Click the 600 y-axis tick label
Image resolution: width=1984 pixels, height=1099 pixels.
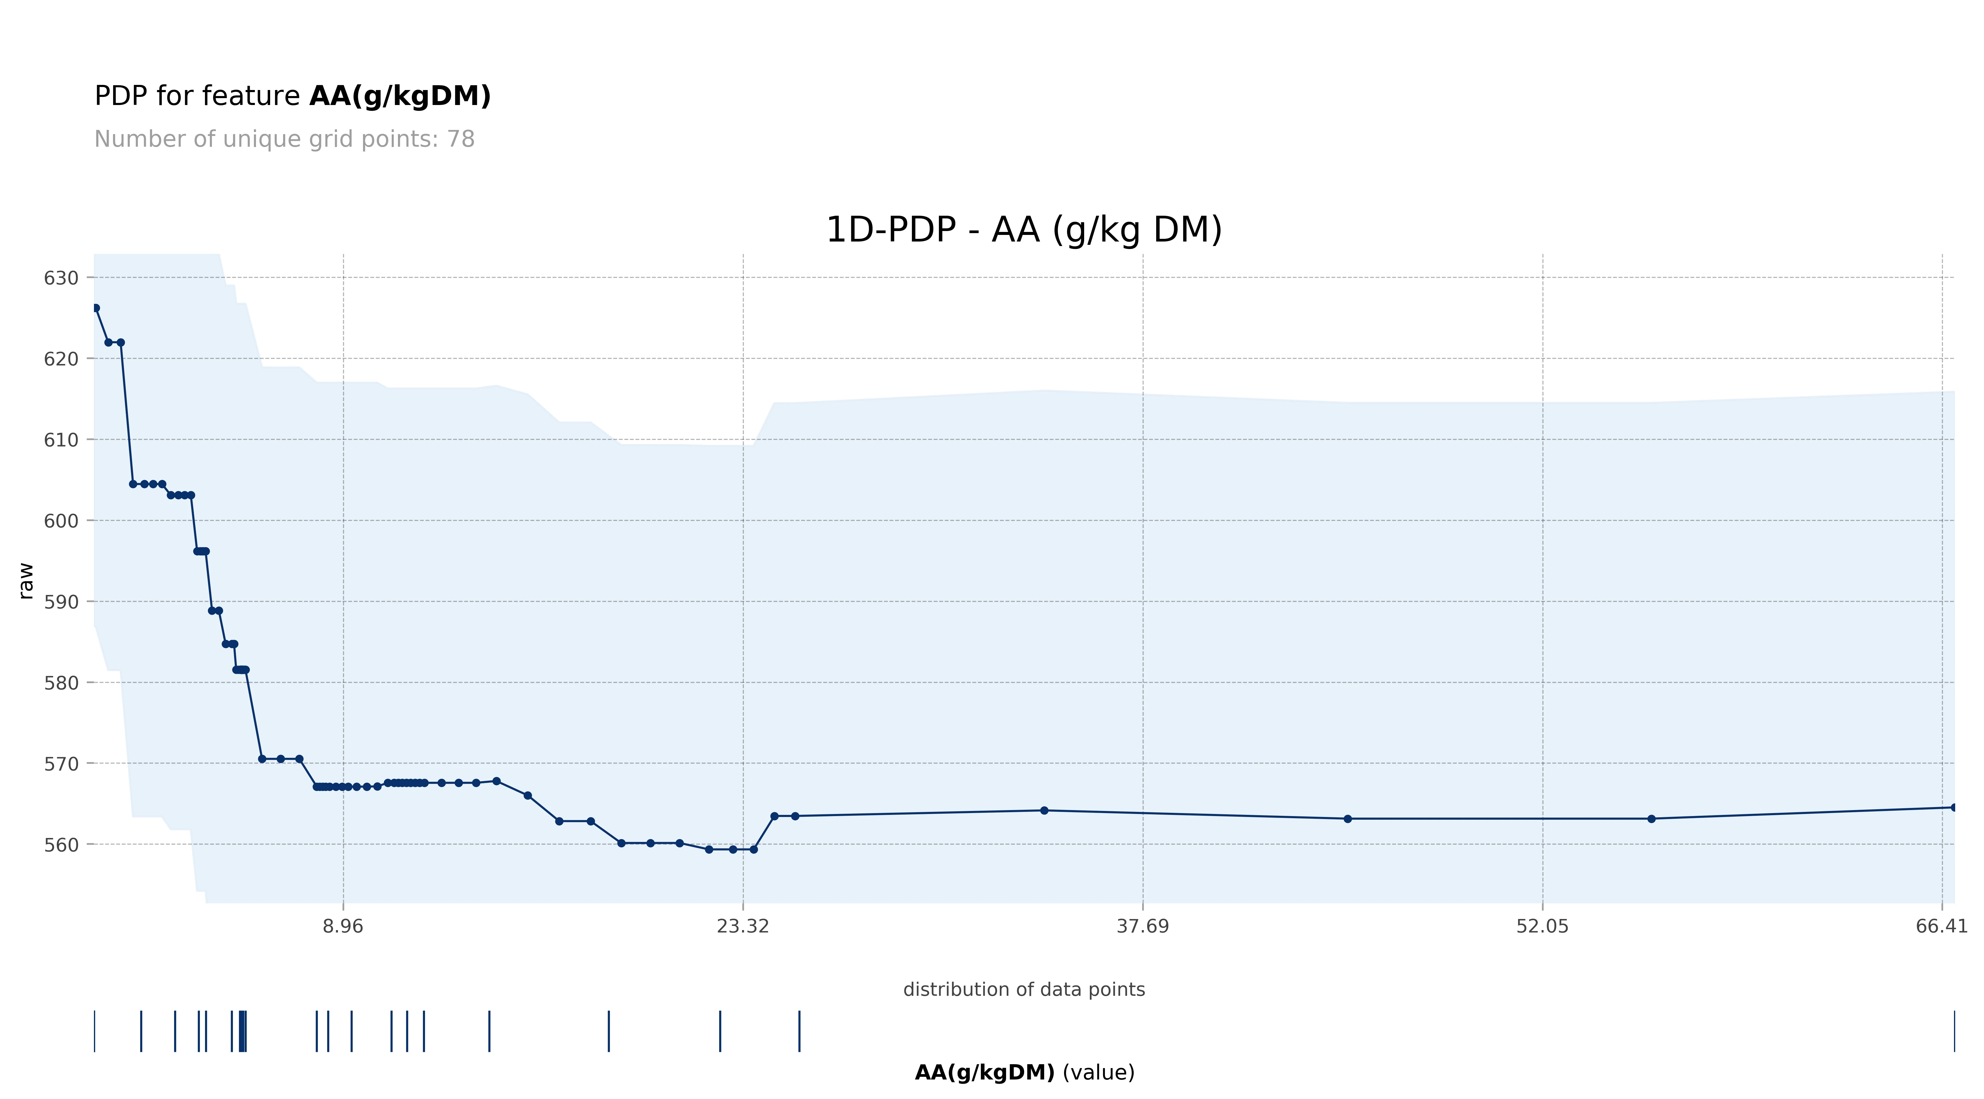pos(61,521)
